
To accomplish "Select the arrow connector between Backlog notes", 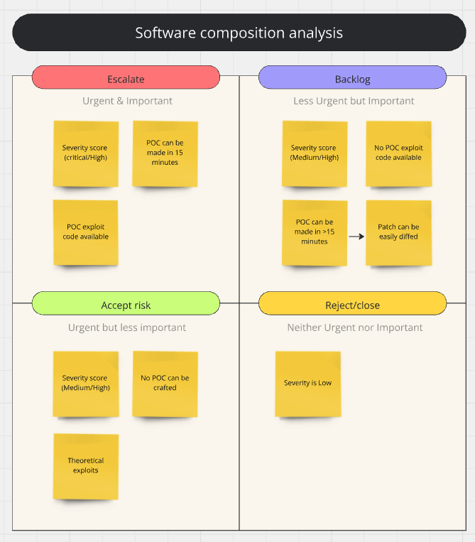I will pos(356,233).
